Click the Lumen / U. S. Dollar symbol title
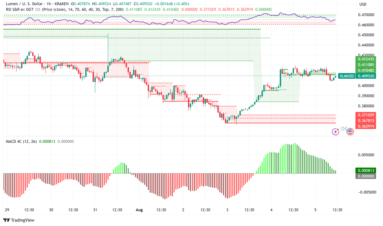 24,4
